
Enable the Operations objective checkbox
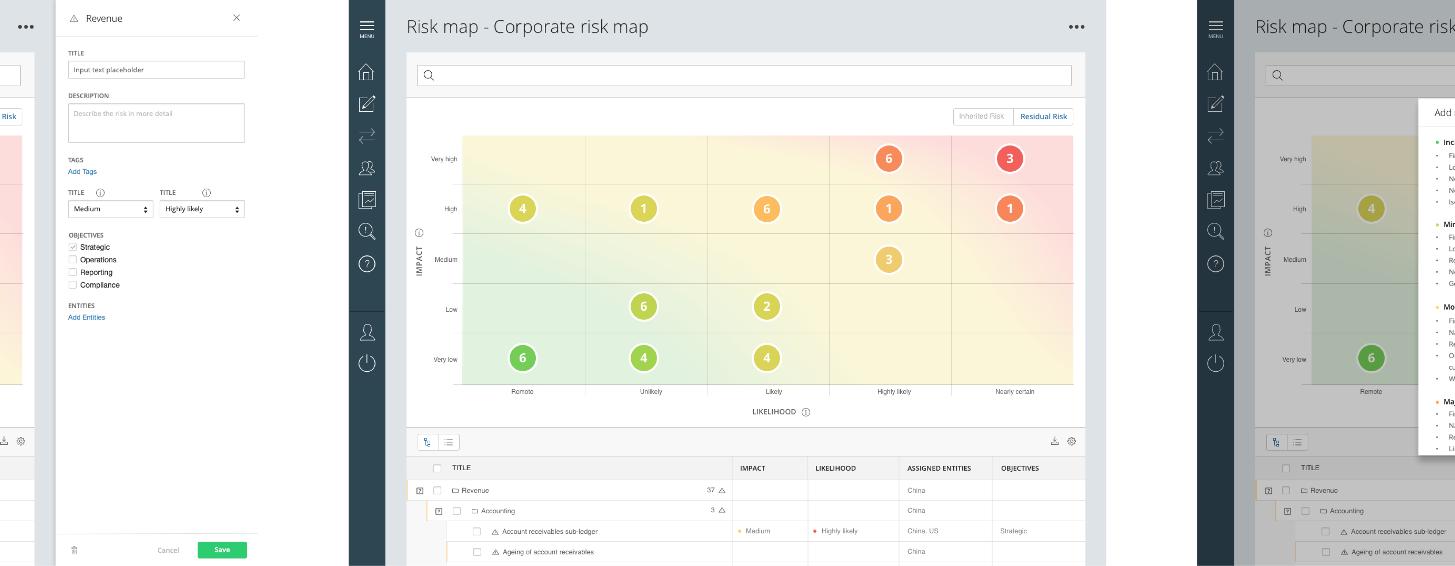(73, 259)
